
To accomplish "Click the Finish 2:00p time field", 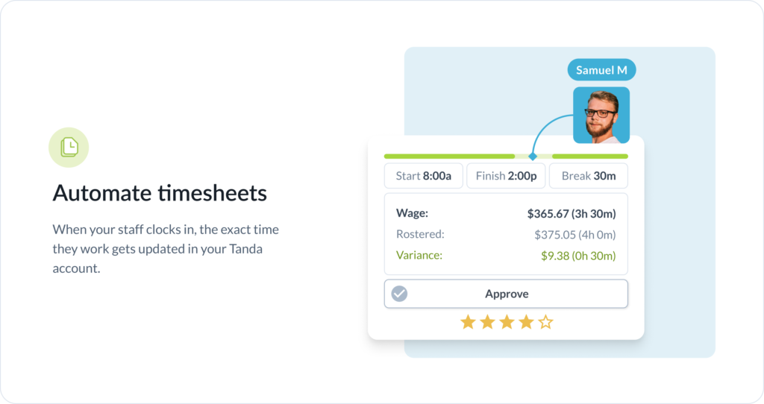I will [507, 176].
